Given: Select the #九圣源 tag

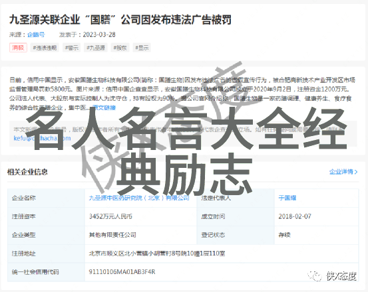Looking at the screenshot, I should click(96, 48).
